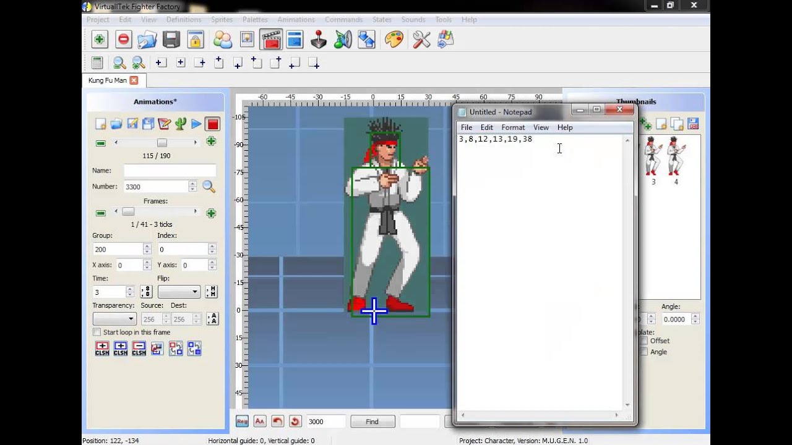
Task: Open the Sprites editor picture icon
Action: (247, 40)
